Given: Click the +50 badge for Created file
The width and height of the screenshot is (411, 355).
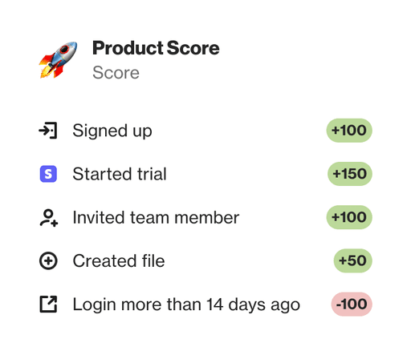Looking at the screenshot, I should [353, 260].
